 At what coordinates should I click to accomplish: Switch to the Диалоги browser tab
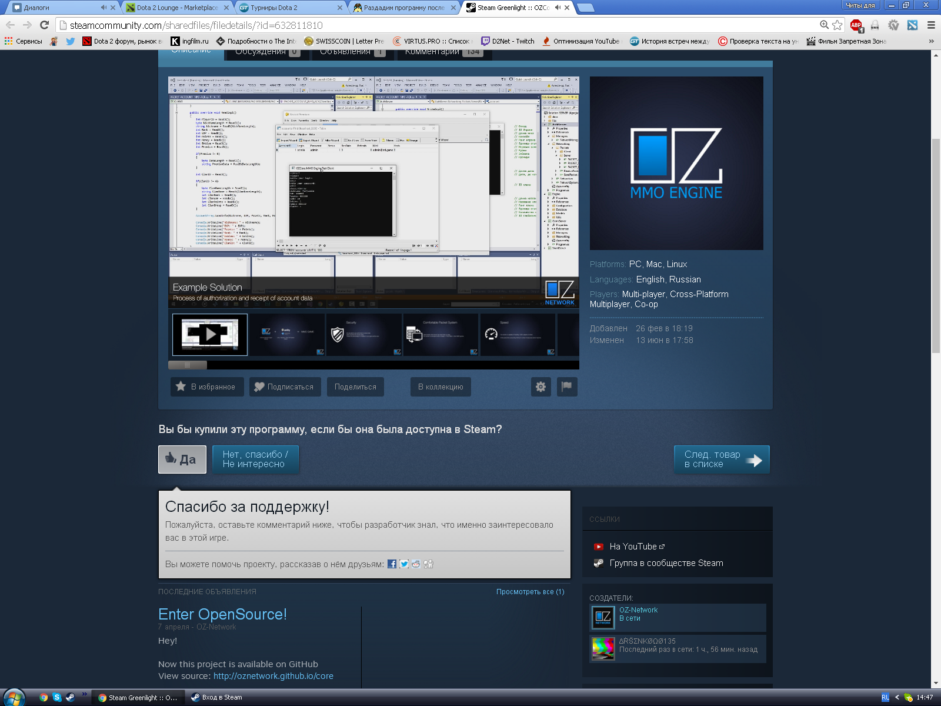pyautogui.click(x=59, y=8)
